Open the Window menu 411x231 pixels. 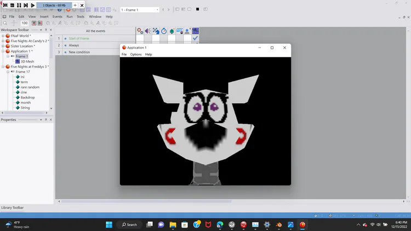click(x=95, y=16)
